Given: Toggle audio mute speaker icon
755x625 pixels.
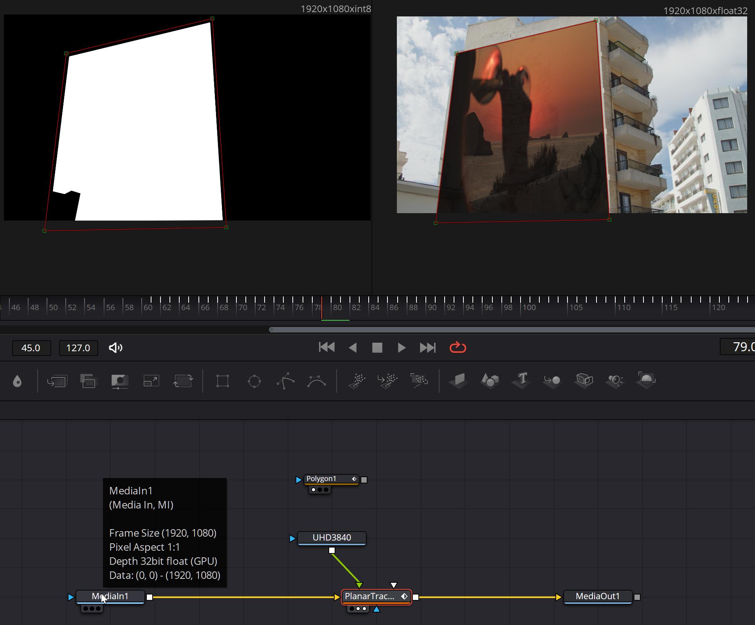Looking at the screenshot, I should click(116, 348).
